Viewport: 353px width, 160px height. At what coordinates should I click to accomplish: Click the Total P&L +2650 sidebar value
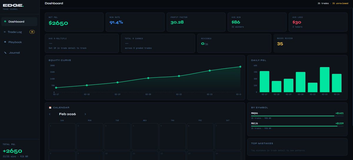pyautogui.click(x=12, y=151)
